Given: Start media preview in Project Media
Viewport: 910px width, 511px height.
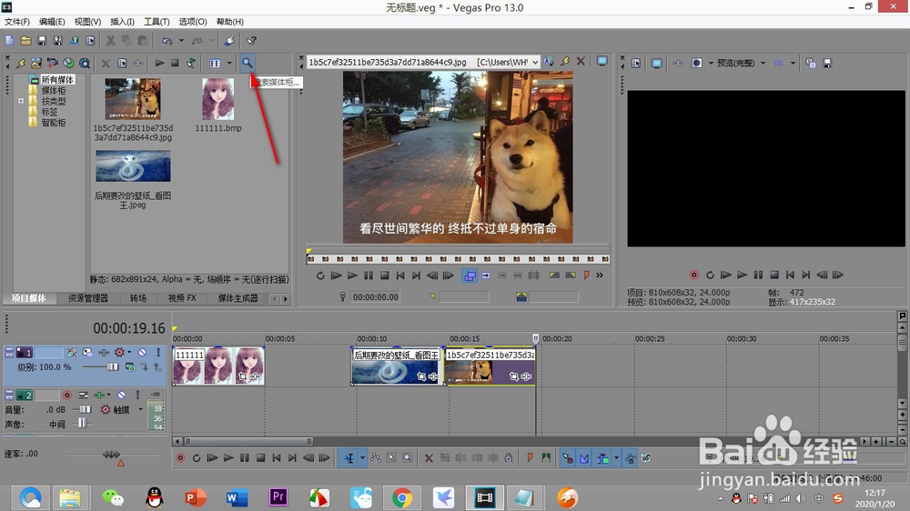Looking at the screenshot, I should (159, 63).
